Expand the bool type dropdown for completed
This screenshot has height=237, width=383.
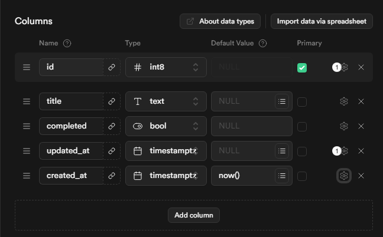(x=165, y=126)
